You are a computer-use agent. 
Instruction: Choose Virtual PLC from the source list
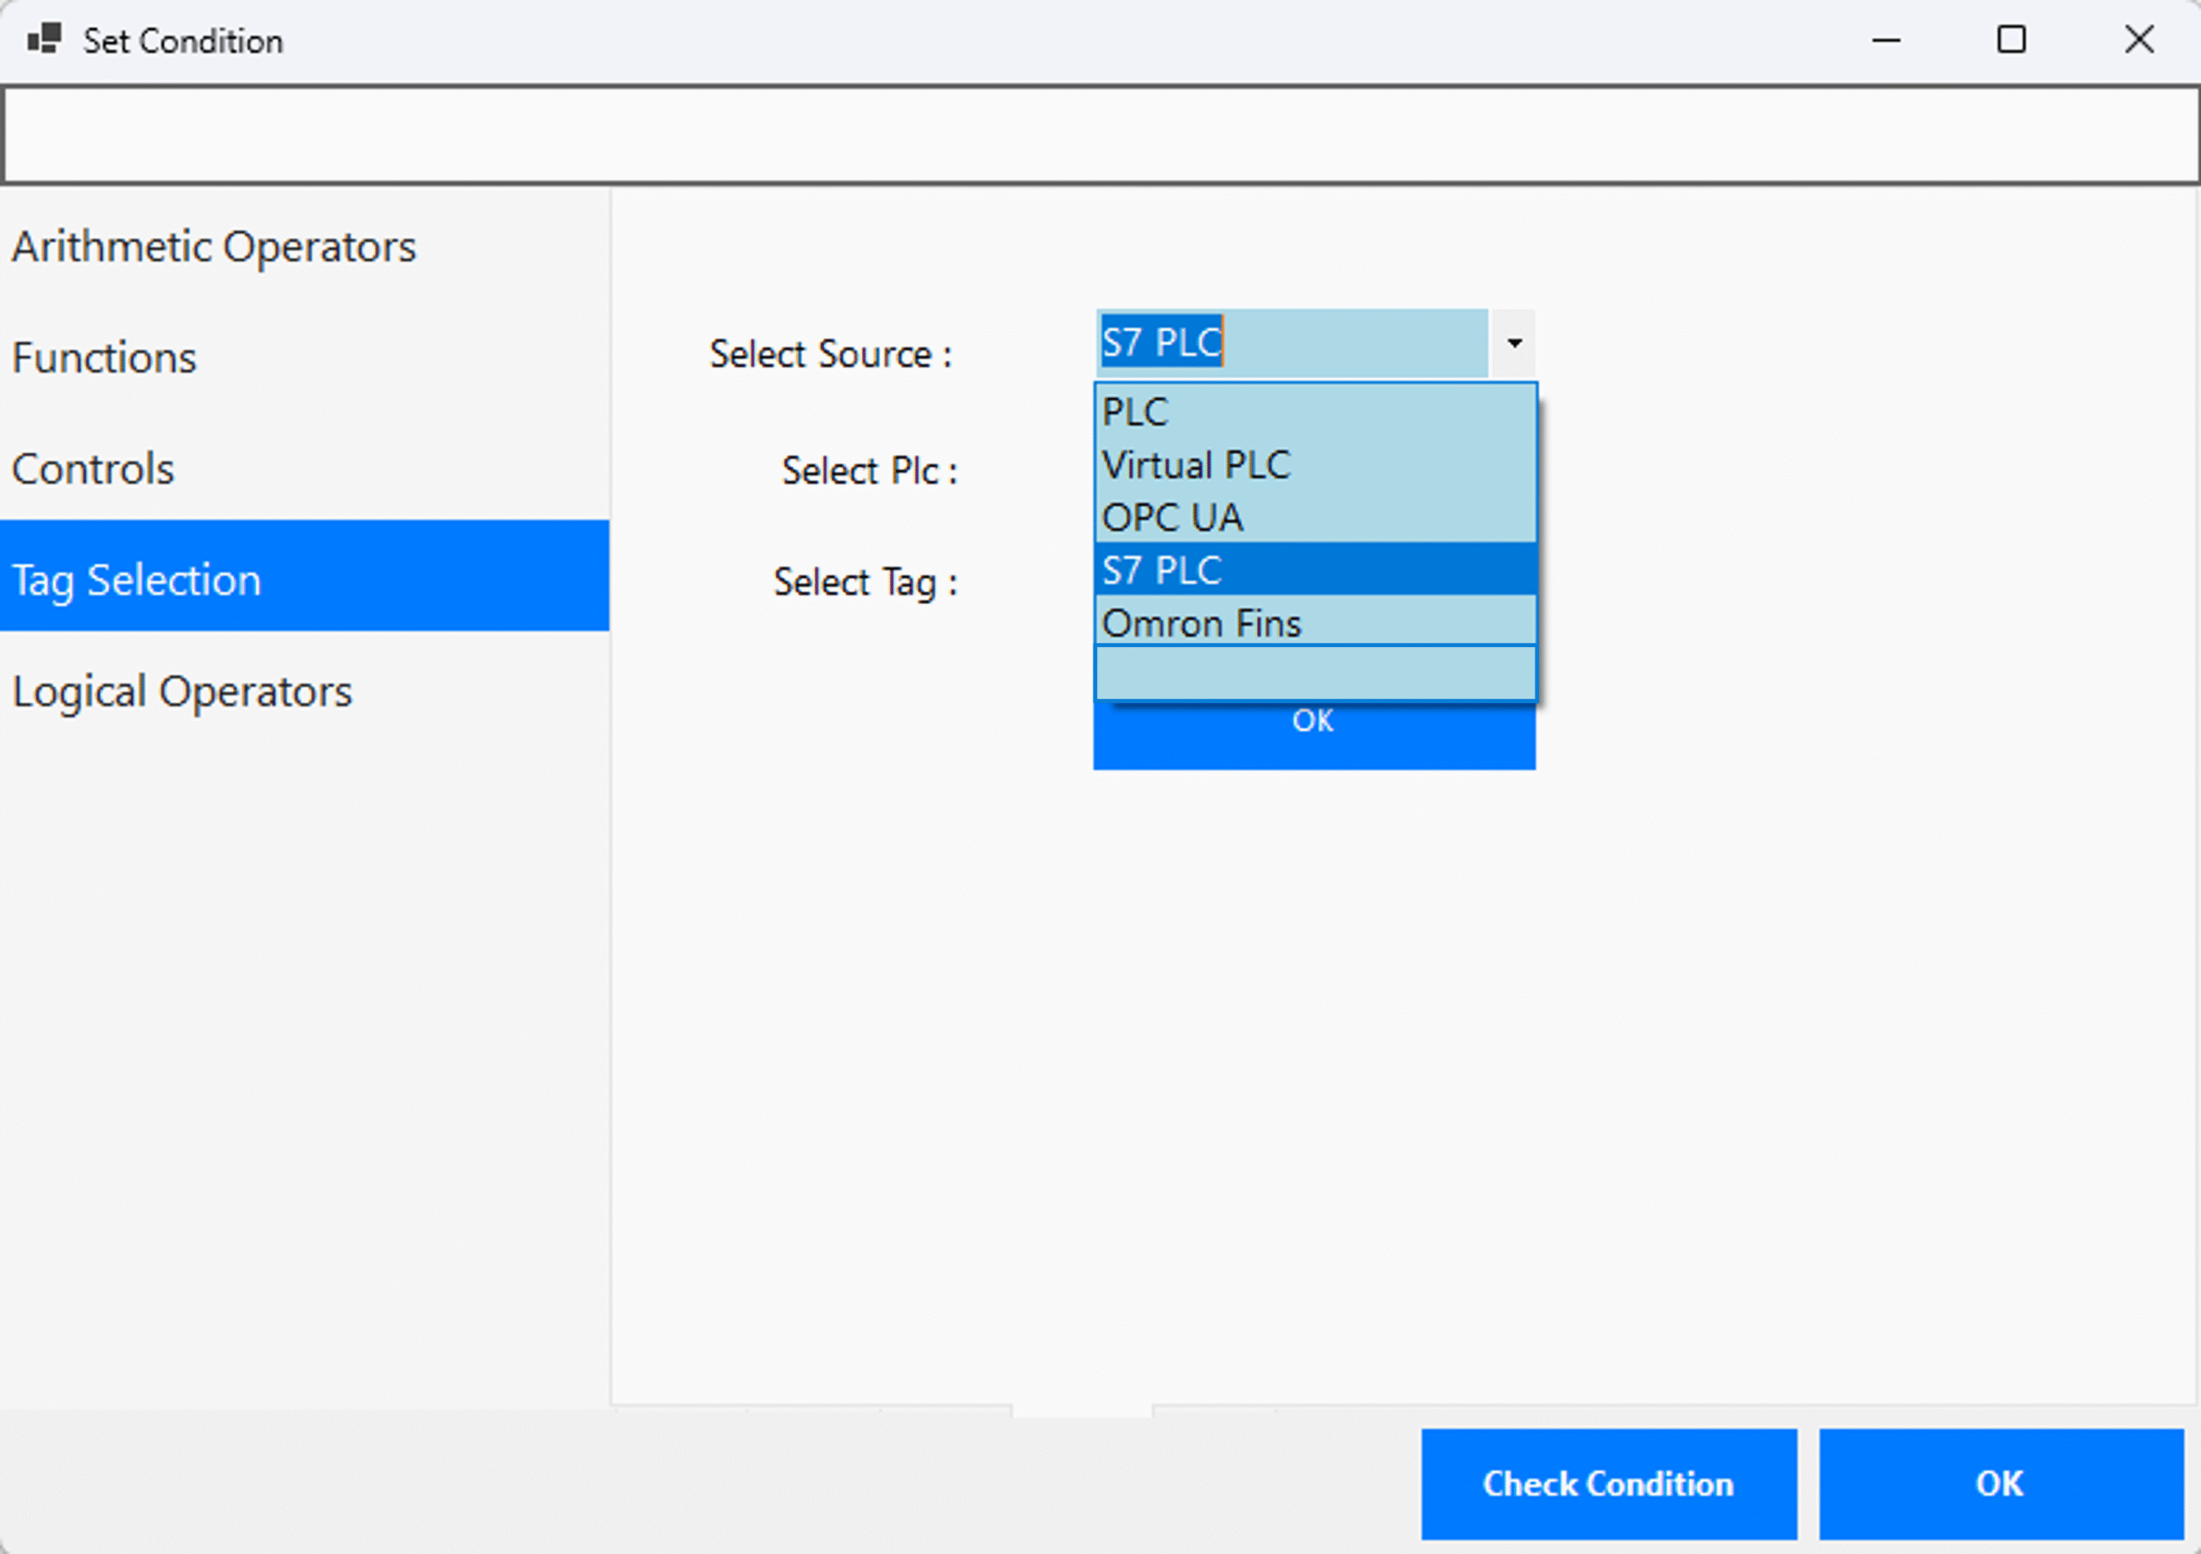[x=1315, y=466]
